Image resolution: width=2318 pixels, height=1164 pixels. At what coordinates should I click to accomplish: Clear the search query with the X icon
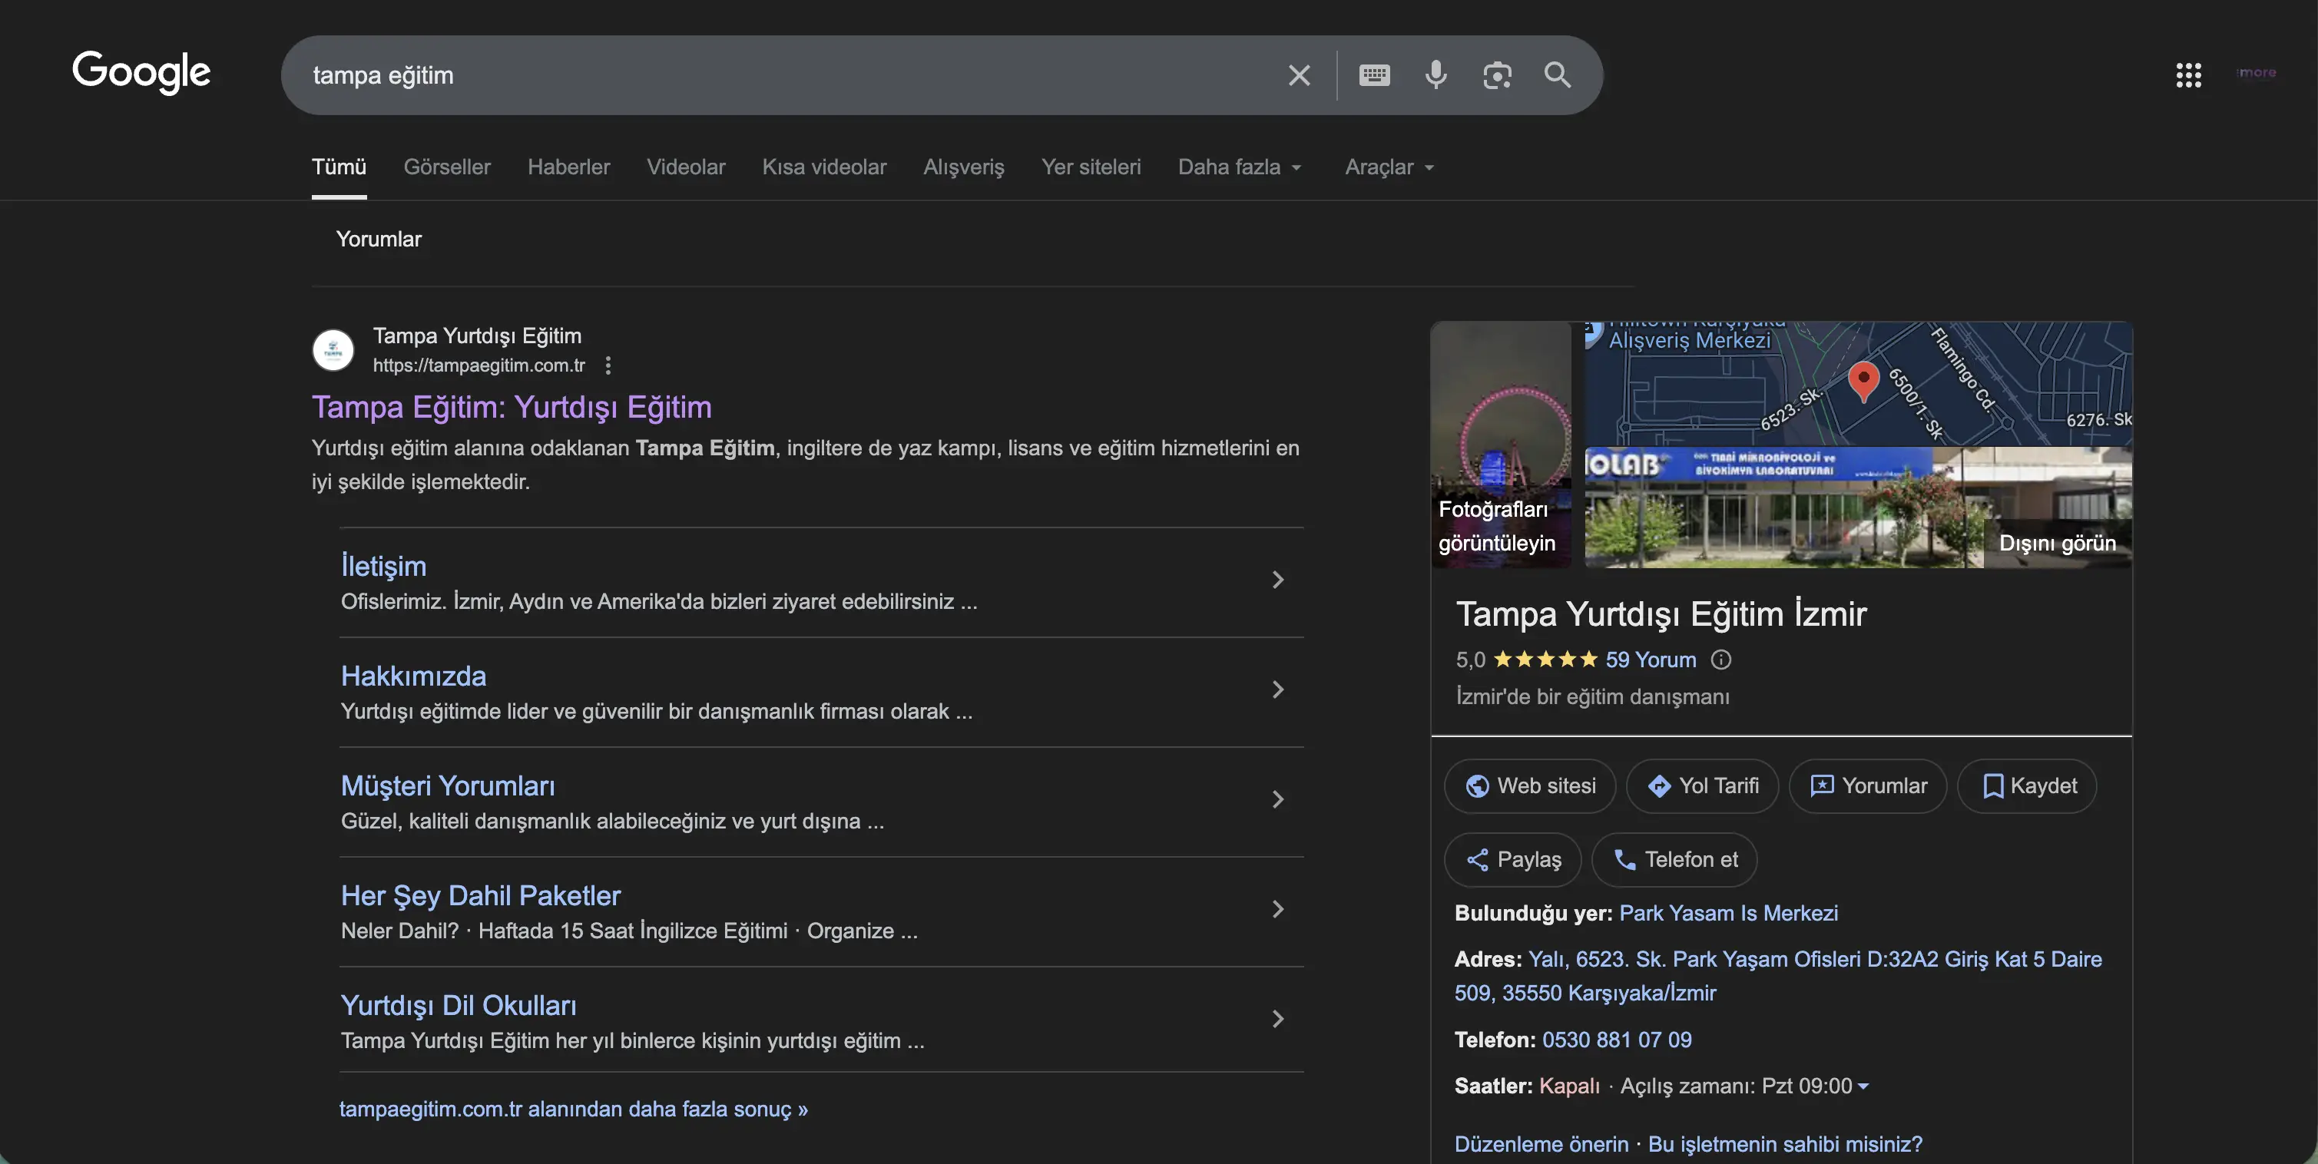[1299, 74]
